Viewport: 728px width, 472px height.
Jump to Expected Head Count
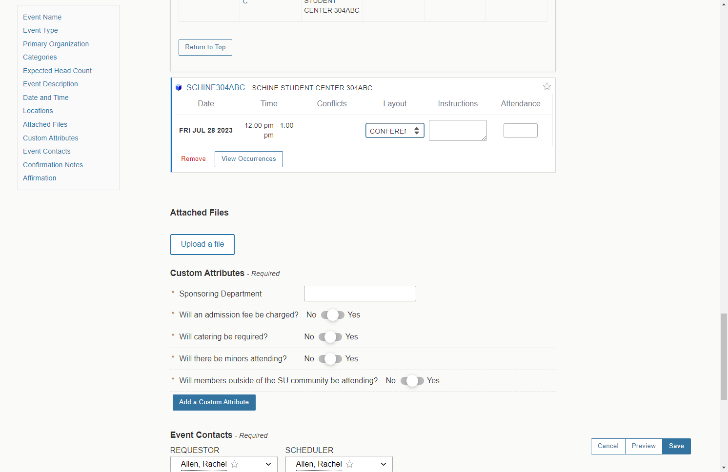pos(57,71)
